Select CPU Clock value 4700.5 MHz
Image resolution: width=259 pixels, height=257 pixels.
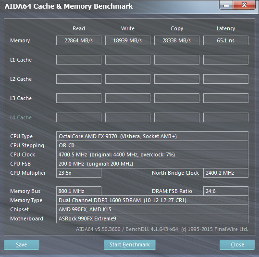[152, 154]
